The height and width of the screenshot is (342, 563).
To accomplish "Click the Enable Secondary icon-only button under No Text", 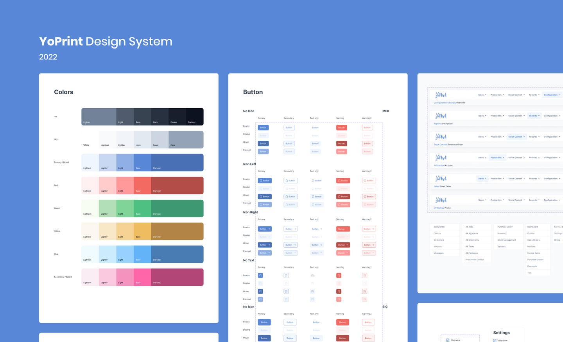I will coord(286,276).
